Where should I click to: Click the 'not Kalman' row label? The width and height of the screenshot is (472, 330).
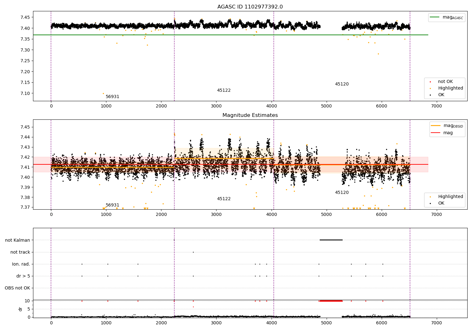[x=18, y=240]
